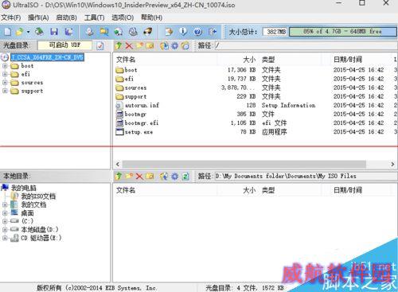Expand the 本地磁盘(D:) tree node
The height and width of the screenshot is (292, 398).
(5, 229)
